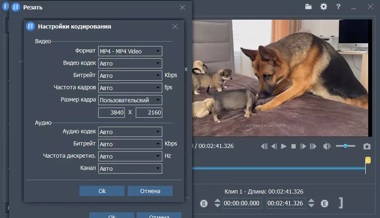This screenshot has width=380, height=218.
Task: Expand the Формат dropdown
Action: (x=130, y=51)
